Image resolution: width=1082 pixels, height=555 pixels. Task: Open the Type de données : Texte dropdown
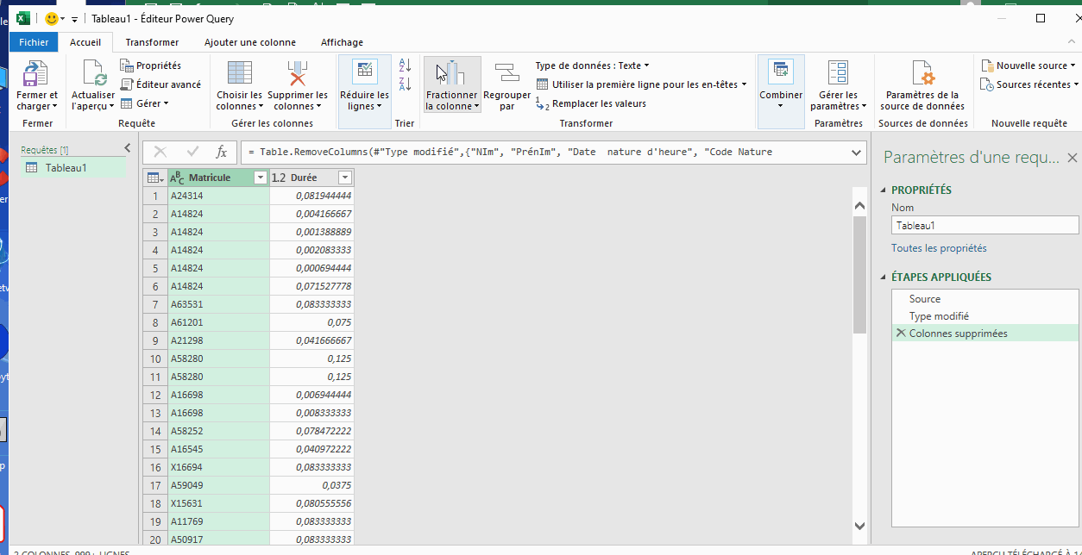[x=592, y=65]
